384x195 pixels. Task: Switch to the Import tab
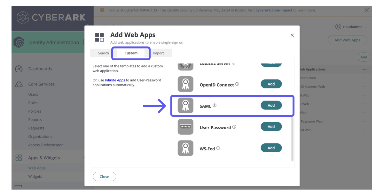coord(159,53)
